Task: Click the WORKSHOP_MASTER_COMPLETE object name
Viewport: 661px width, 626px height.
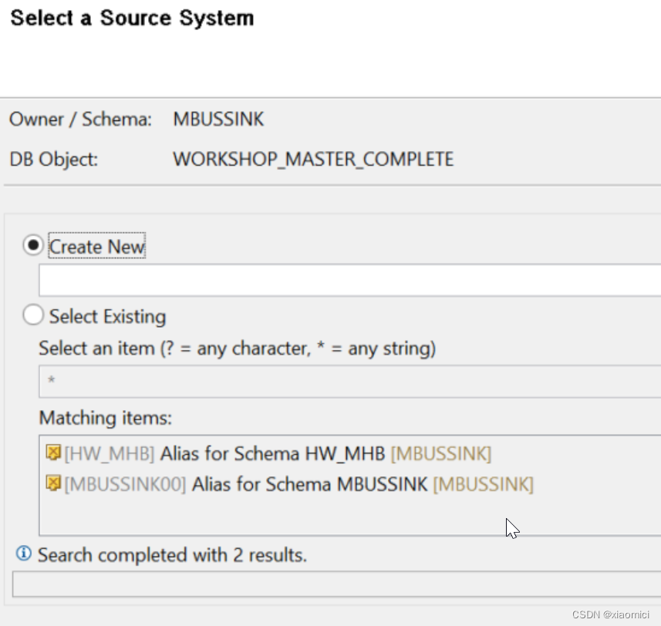Action: pos(313,160)
